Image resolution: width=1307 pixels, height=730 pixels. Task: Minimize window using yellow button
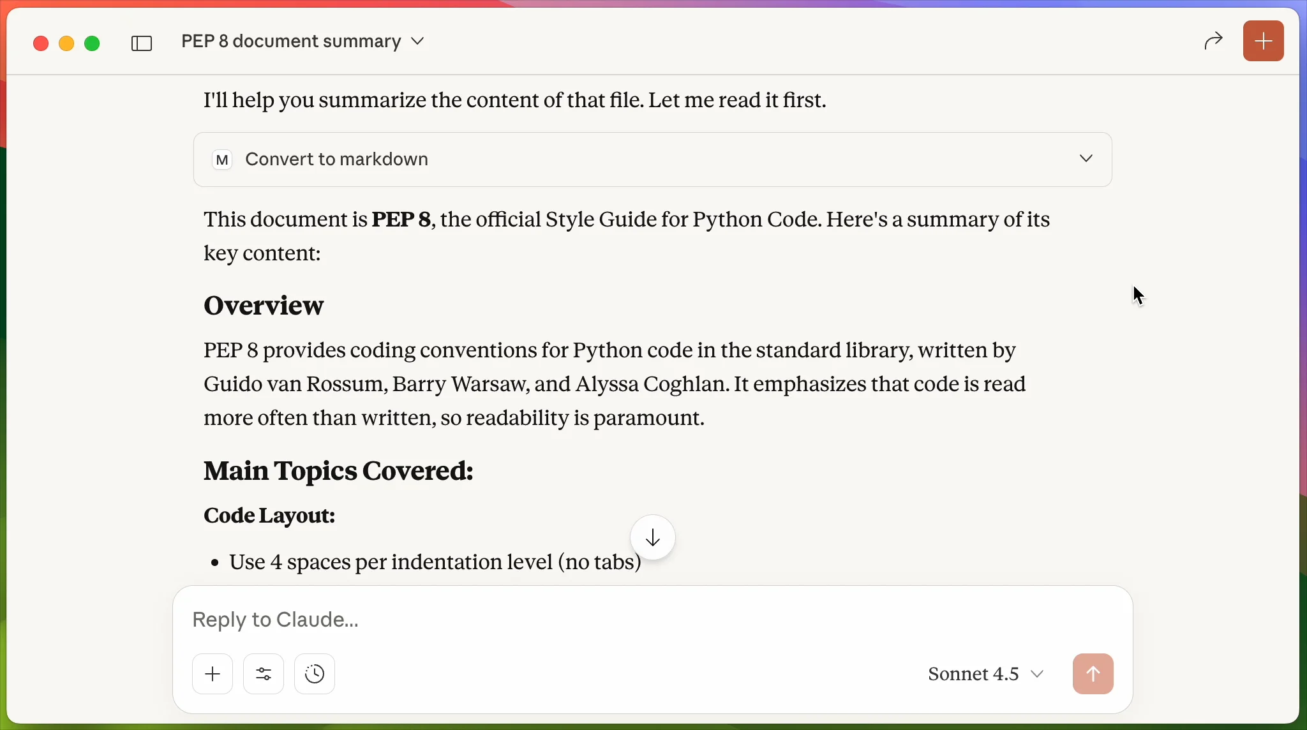click(x=66, y=43)
